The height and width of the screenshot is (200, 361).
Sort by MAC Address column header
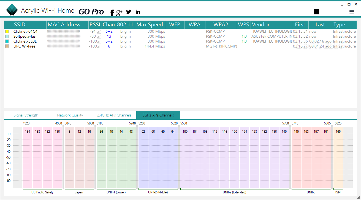(67, 24)
